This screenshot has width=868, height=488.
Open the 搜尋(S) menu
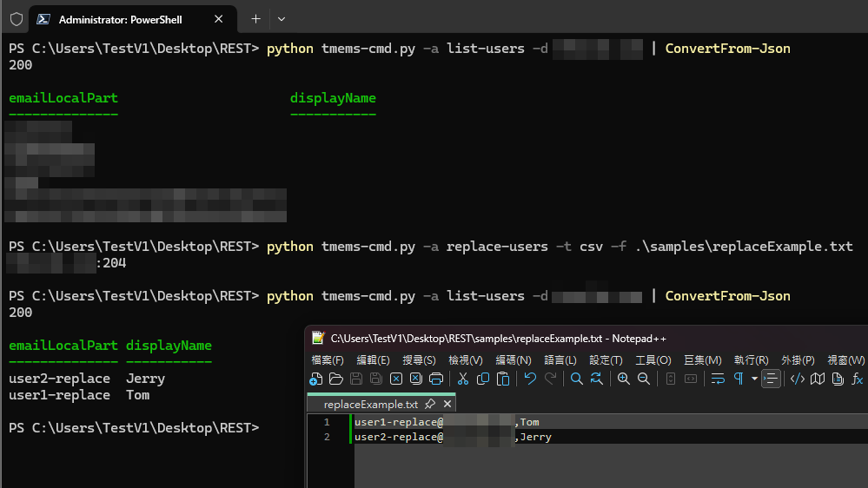click(x=419, y=359)
